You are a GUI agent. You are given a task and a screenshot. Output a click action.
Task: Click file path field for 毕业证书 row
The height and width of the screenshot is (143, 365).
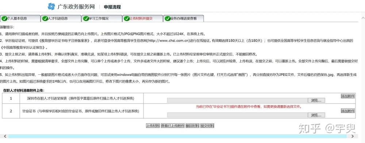pyautogui.click(x=238, y=115)
